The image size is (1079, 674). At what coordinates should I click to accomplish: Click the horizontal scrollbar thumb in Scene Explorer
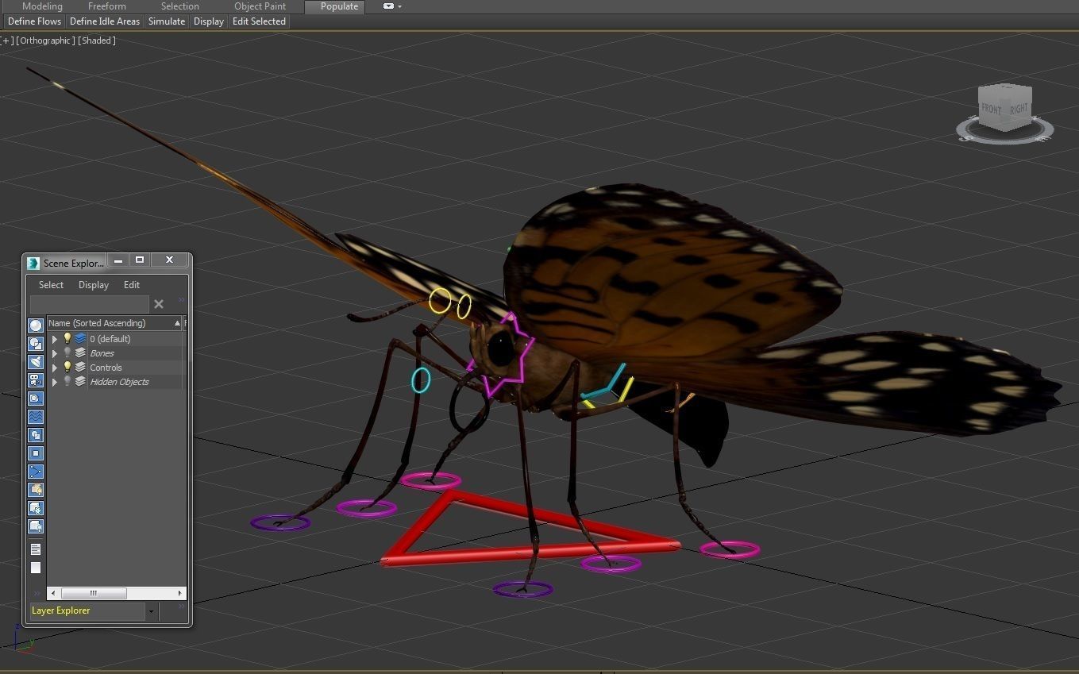[94, 593]
